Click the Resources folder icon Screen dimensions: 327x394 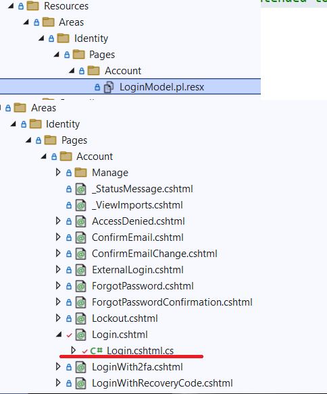[32, 6]
